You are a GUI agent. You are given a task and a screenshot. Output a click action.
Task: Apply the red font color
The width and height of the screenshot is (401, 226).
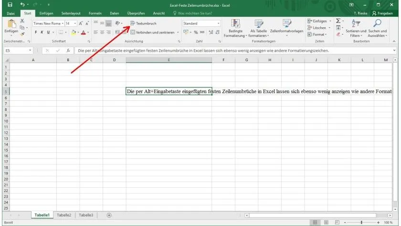[83, 32]
